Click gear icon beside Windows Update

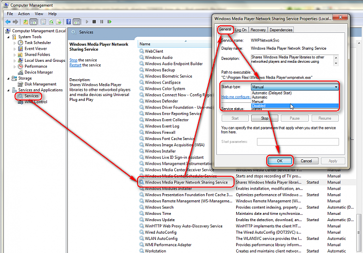click(x=141, y=220)
